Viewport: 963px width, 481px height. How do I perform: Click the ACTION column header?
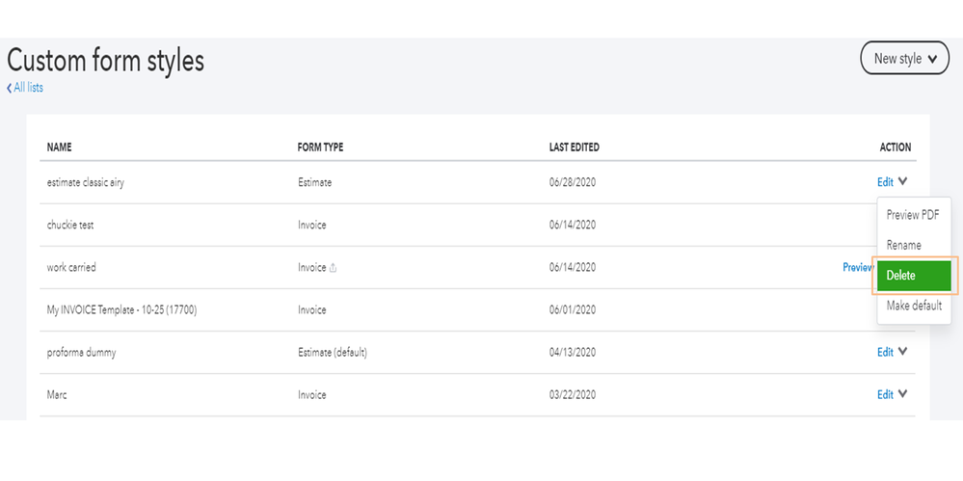coord(895,147)
